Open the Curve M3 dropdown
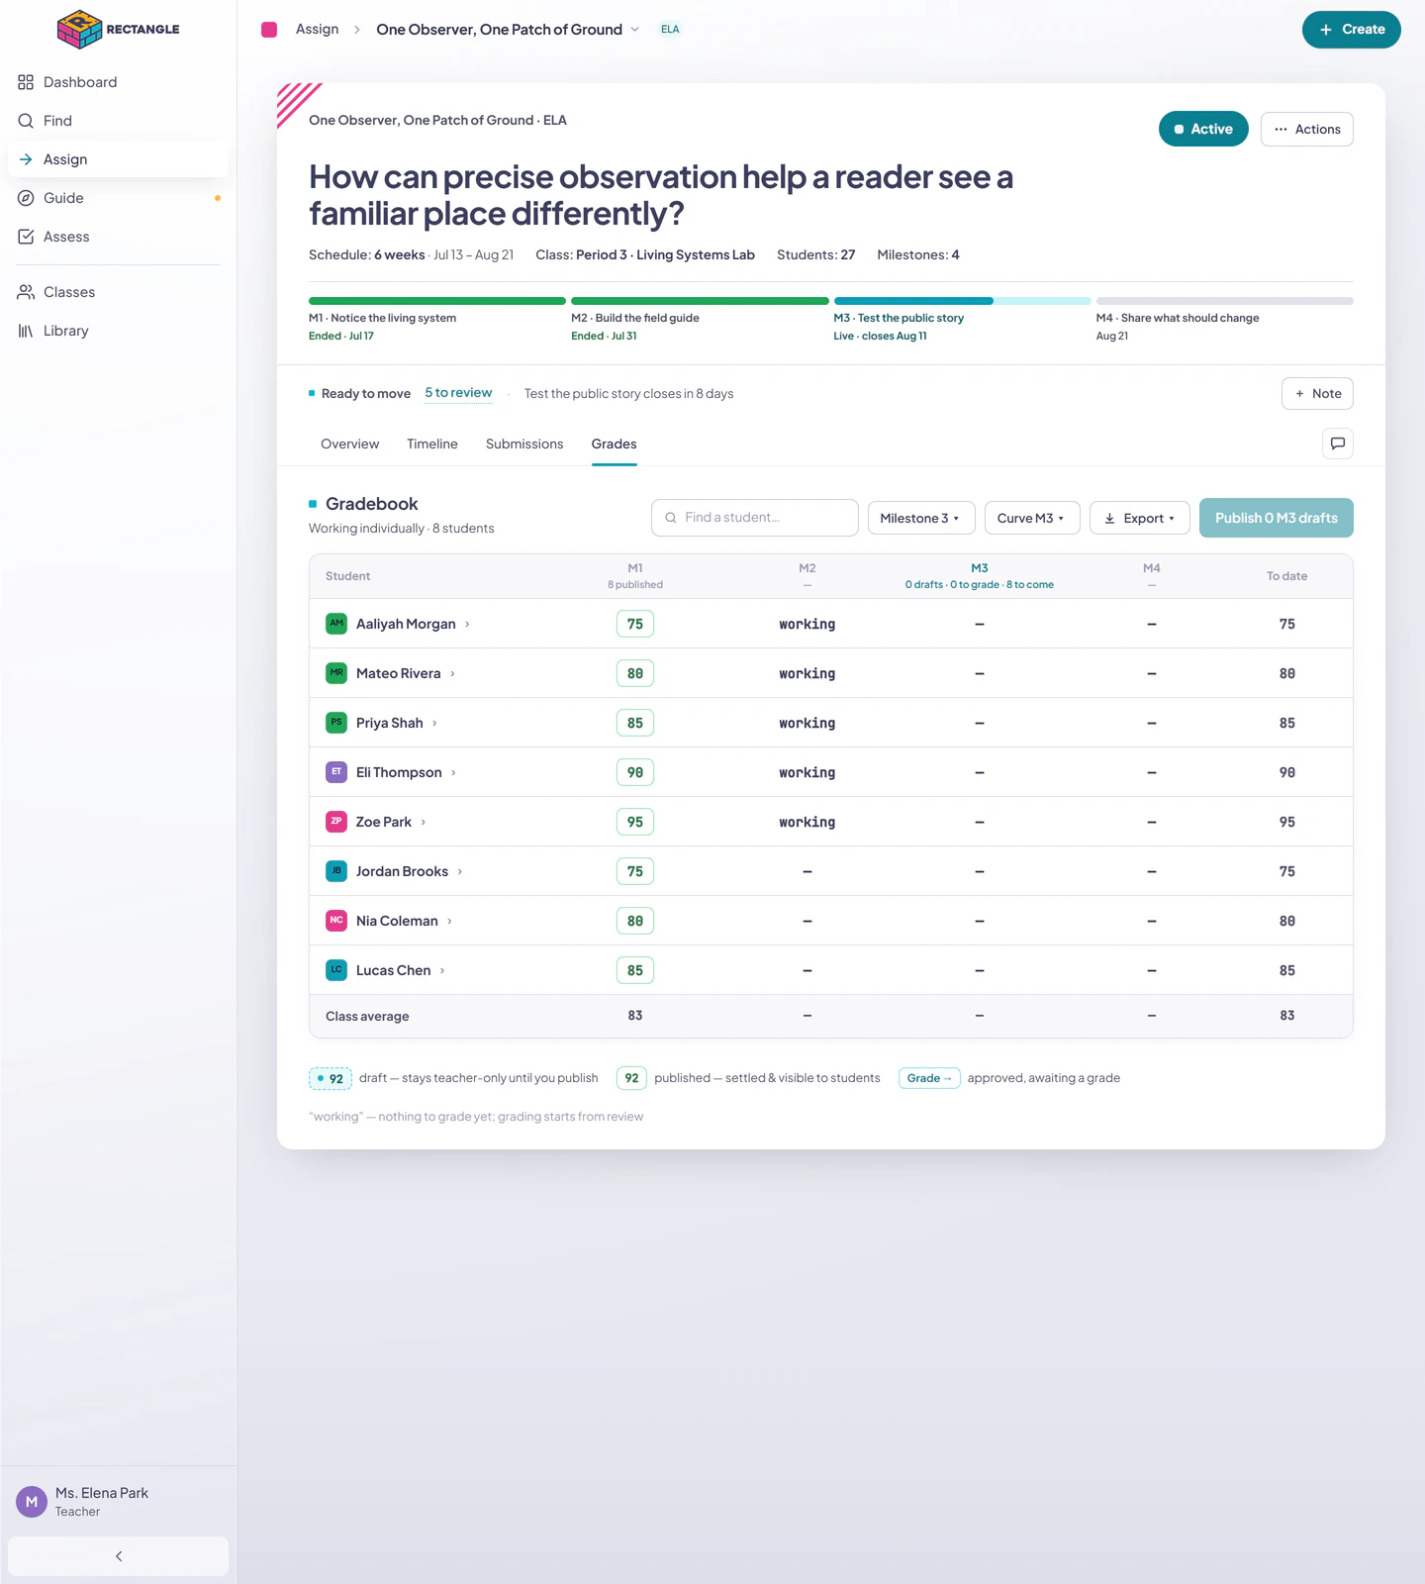 coord(1031,518)
